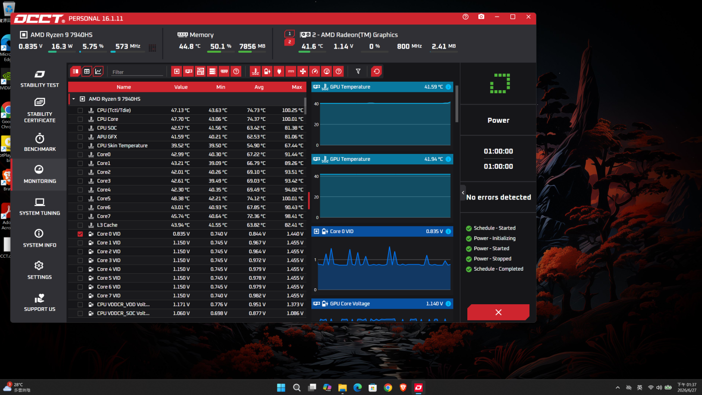The height and width of the screenshot is (395, 702).
Task: Enable the CPU Skin Temperature checkbox
Action: [80, 146]
